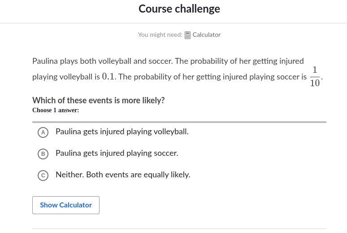Click the 0.1 probability value
347x233 pixels.
(108, 77)
